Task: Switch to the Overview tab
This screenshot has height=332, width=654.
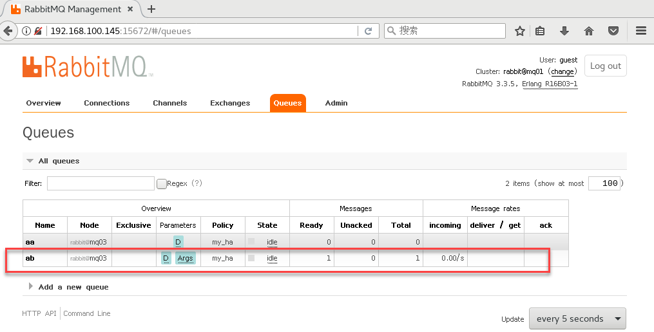Action: point(43,104)
